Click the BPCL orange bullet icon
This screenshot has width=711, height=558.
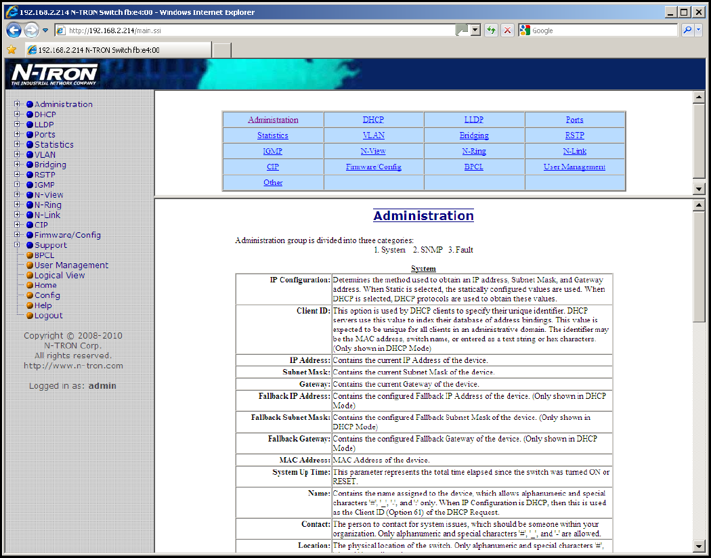coord(30,255)
